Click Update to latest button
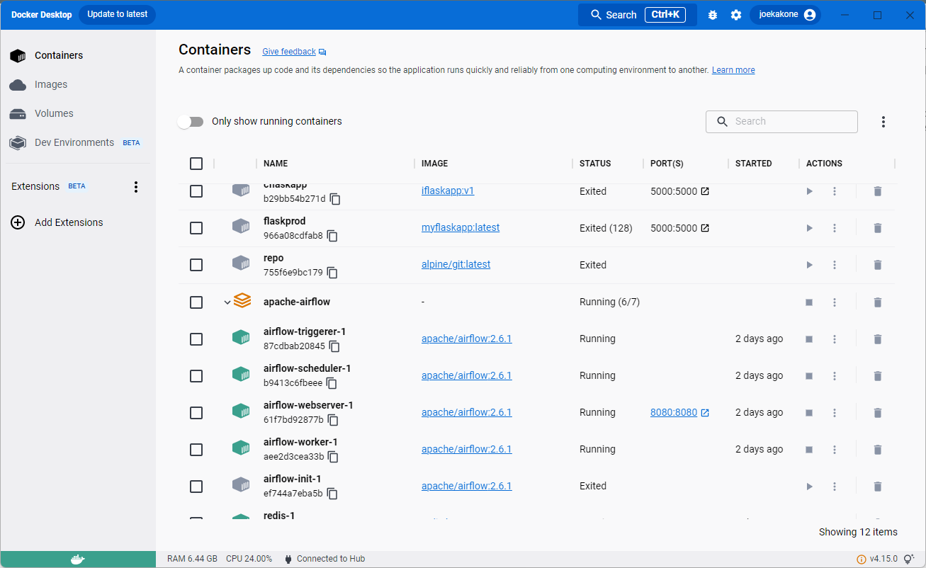The image size is (926, 568). point(117,14)
